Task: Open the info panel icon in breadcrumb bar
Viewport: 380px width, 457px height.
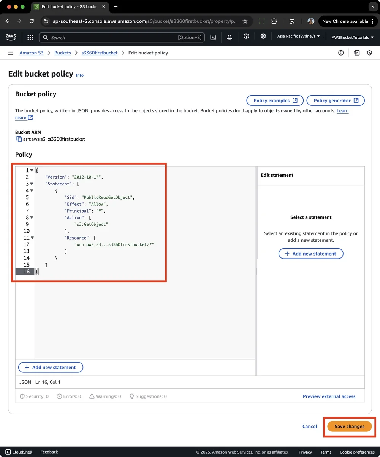Action: coord(341,53)
